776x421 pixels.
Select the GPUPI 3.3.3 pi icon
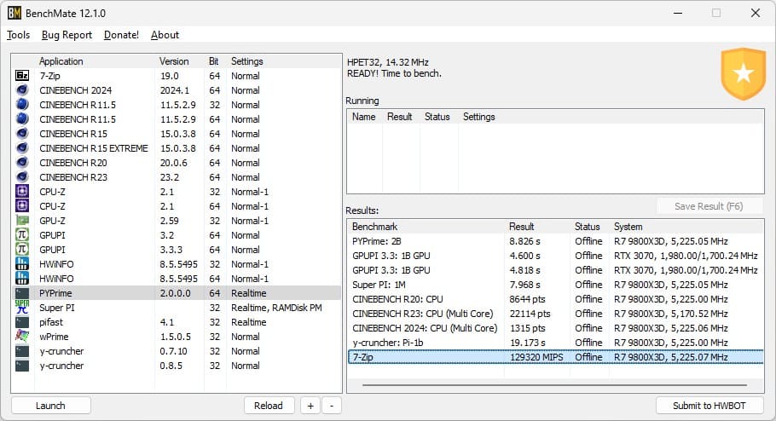22,250
